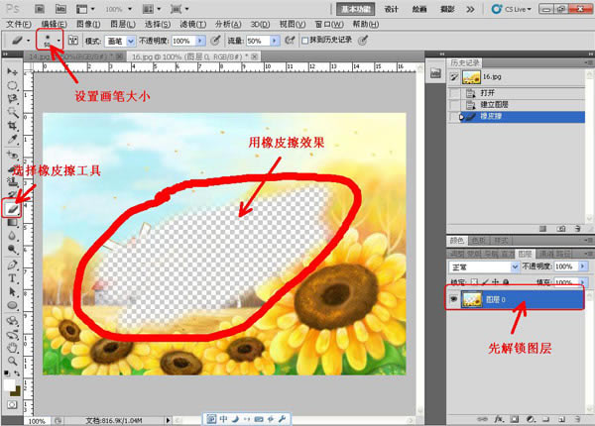Open flow 50% slider arrow

pyautogui.click(x=275, y=41)
